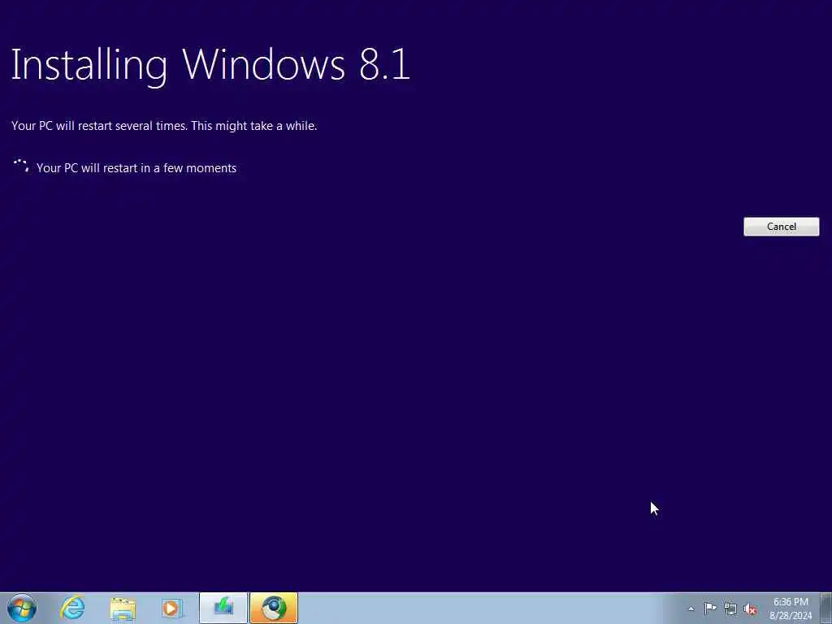Switch to the highlighted browser taskbar item
The height and width of the screenshot is (624, 832).
pyautogui.click(x=274, y=608)
